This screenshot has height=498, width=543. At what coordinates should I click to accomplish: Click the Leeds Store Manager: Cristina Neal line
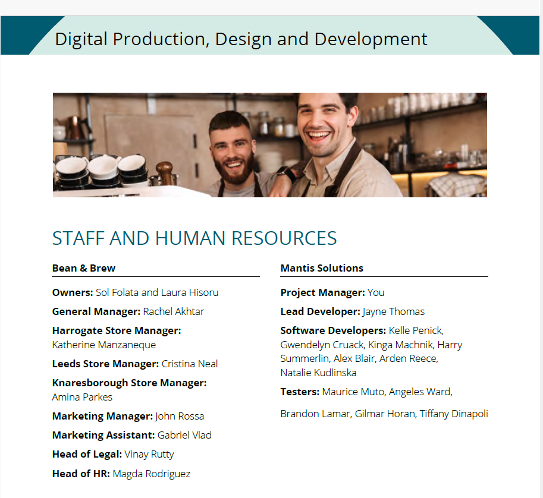coord(135,364)
